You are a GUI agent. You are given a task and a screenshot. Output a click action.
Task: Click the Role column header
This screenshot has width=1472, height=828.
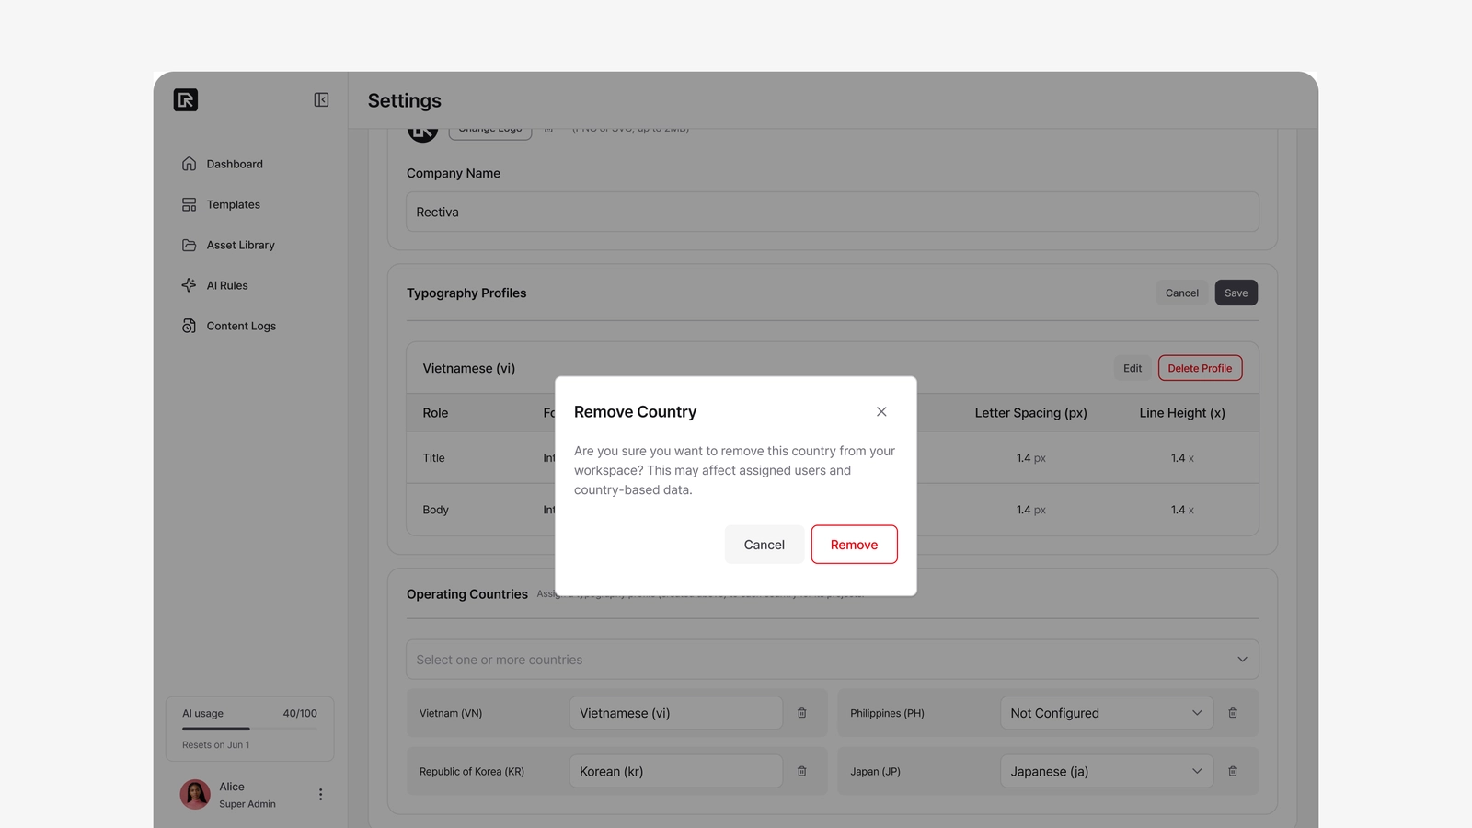pos(435,413)
